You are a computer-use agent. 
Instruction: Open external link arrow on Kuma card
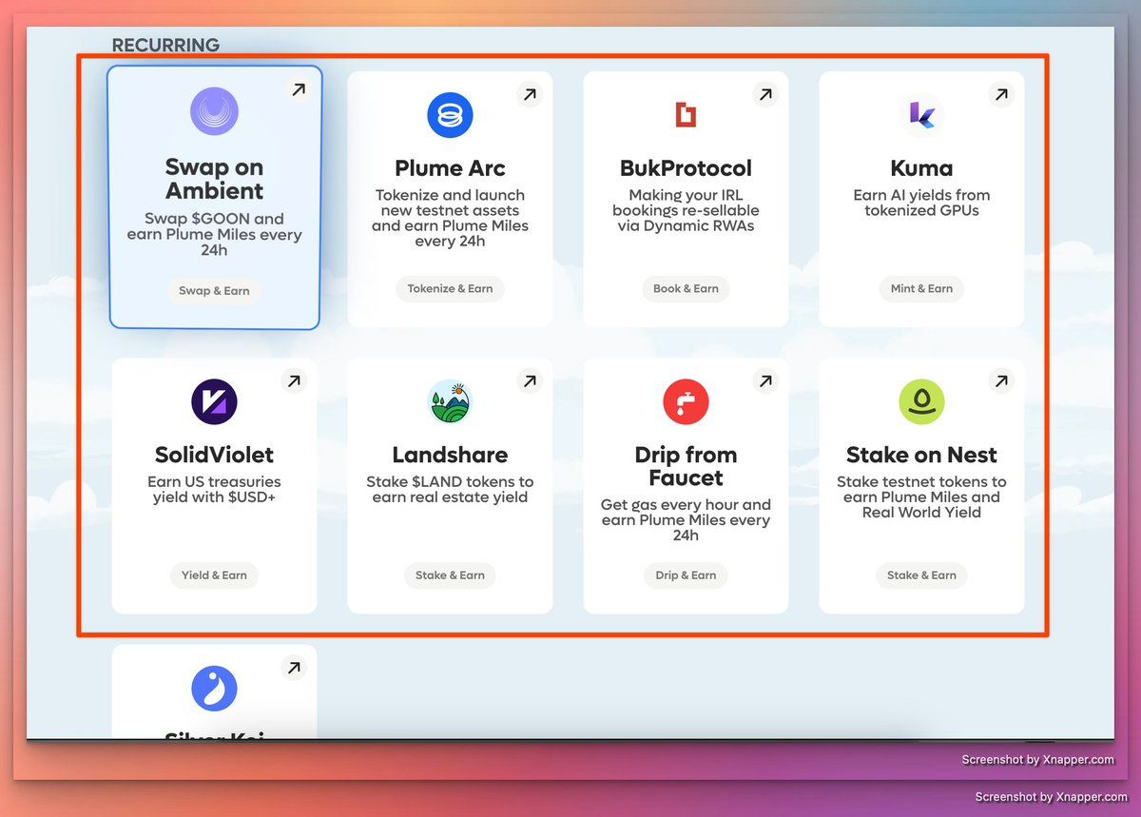coord(1001,94)
